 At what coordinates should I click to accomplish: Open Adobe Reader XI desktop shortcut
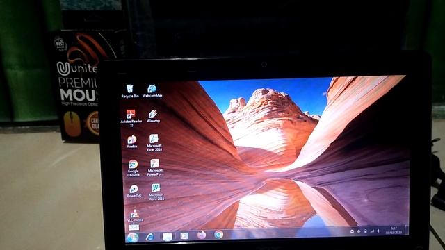click(x=131, y=117)
